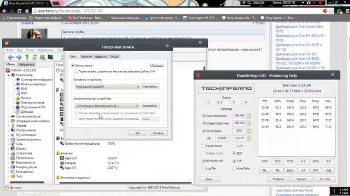
Task: Click AIDA64 users toolbar icon
Action: tap(43, 57)
